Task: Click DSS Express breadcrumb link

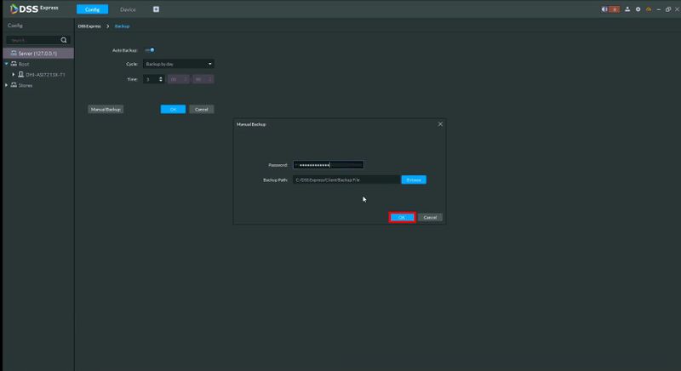Action: pyautogui.click(x=89, y=26)
